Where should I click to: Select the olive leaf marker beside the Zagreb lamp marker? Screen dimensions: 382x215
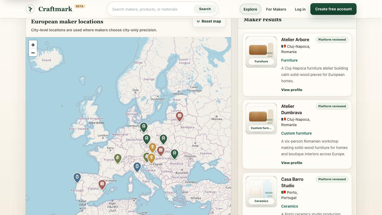pyautogui.click(x=146, y=157)
